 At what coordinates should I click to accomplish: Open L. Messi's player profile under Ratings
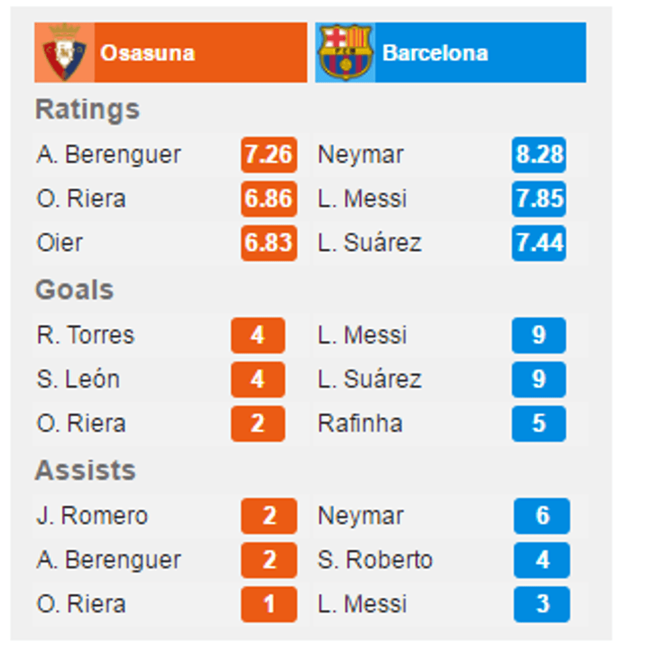tap(363, 199)
